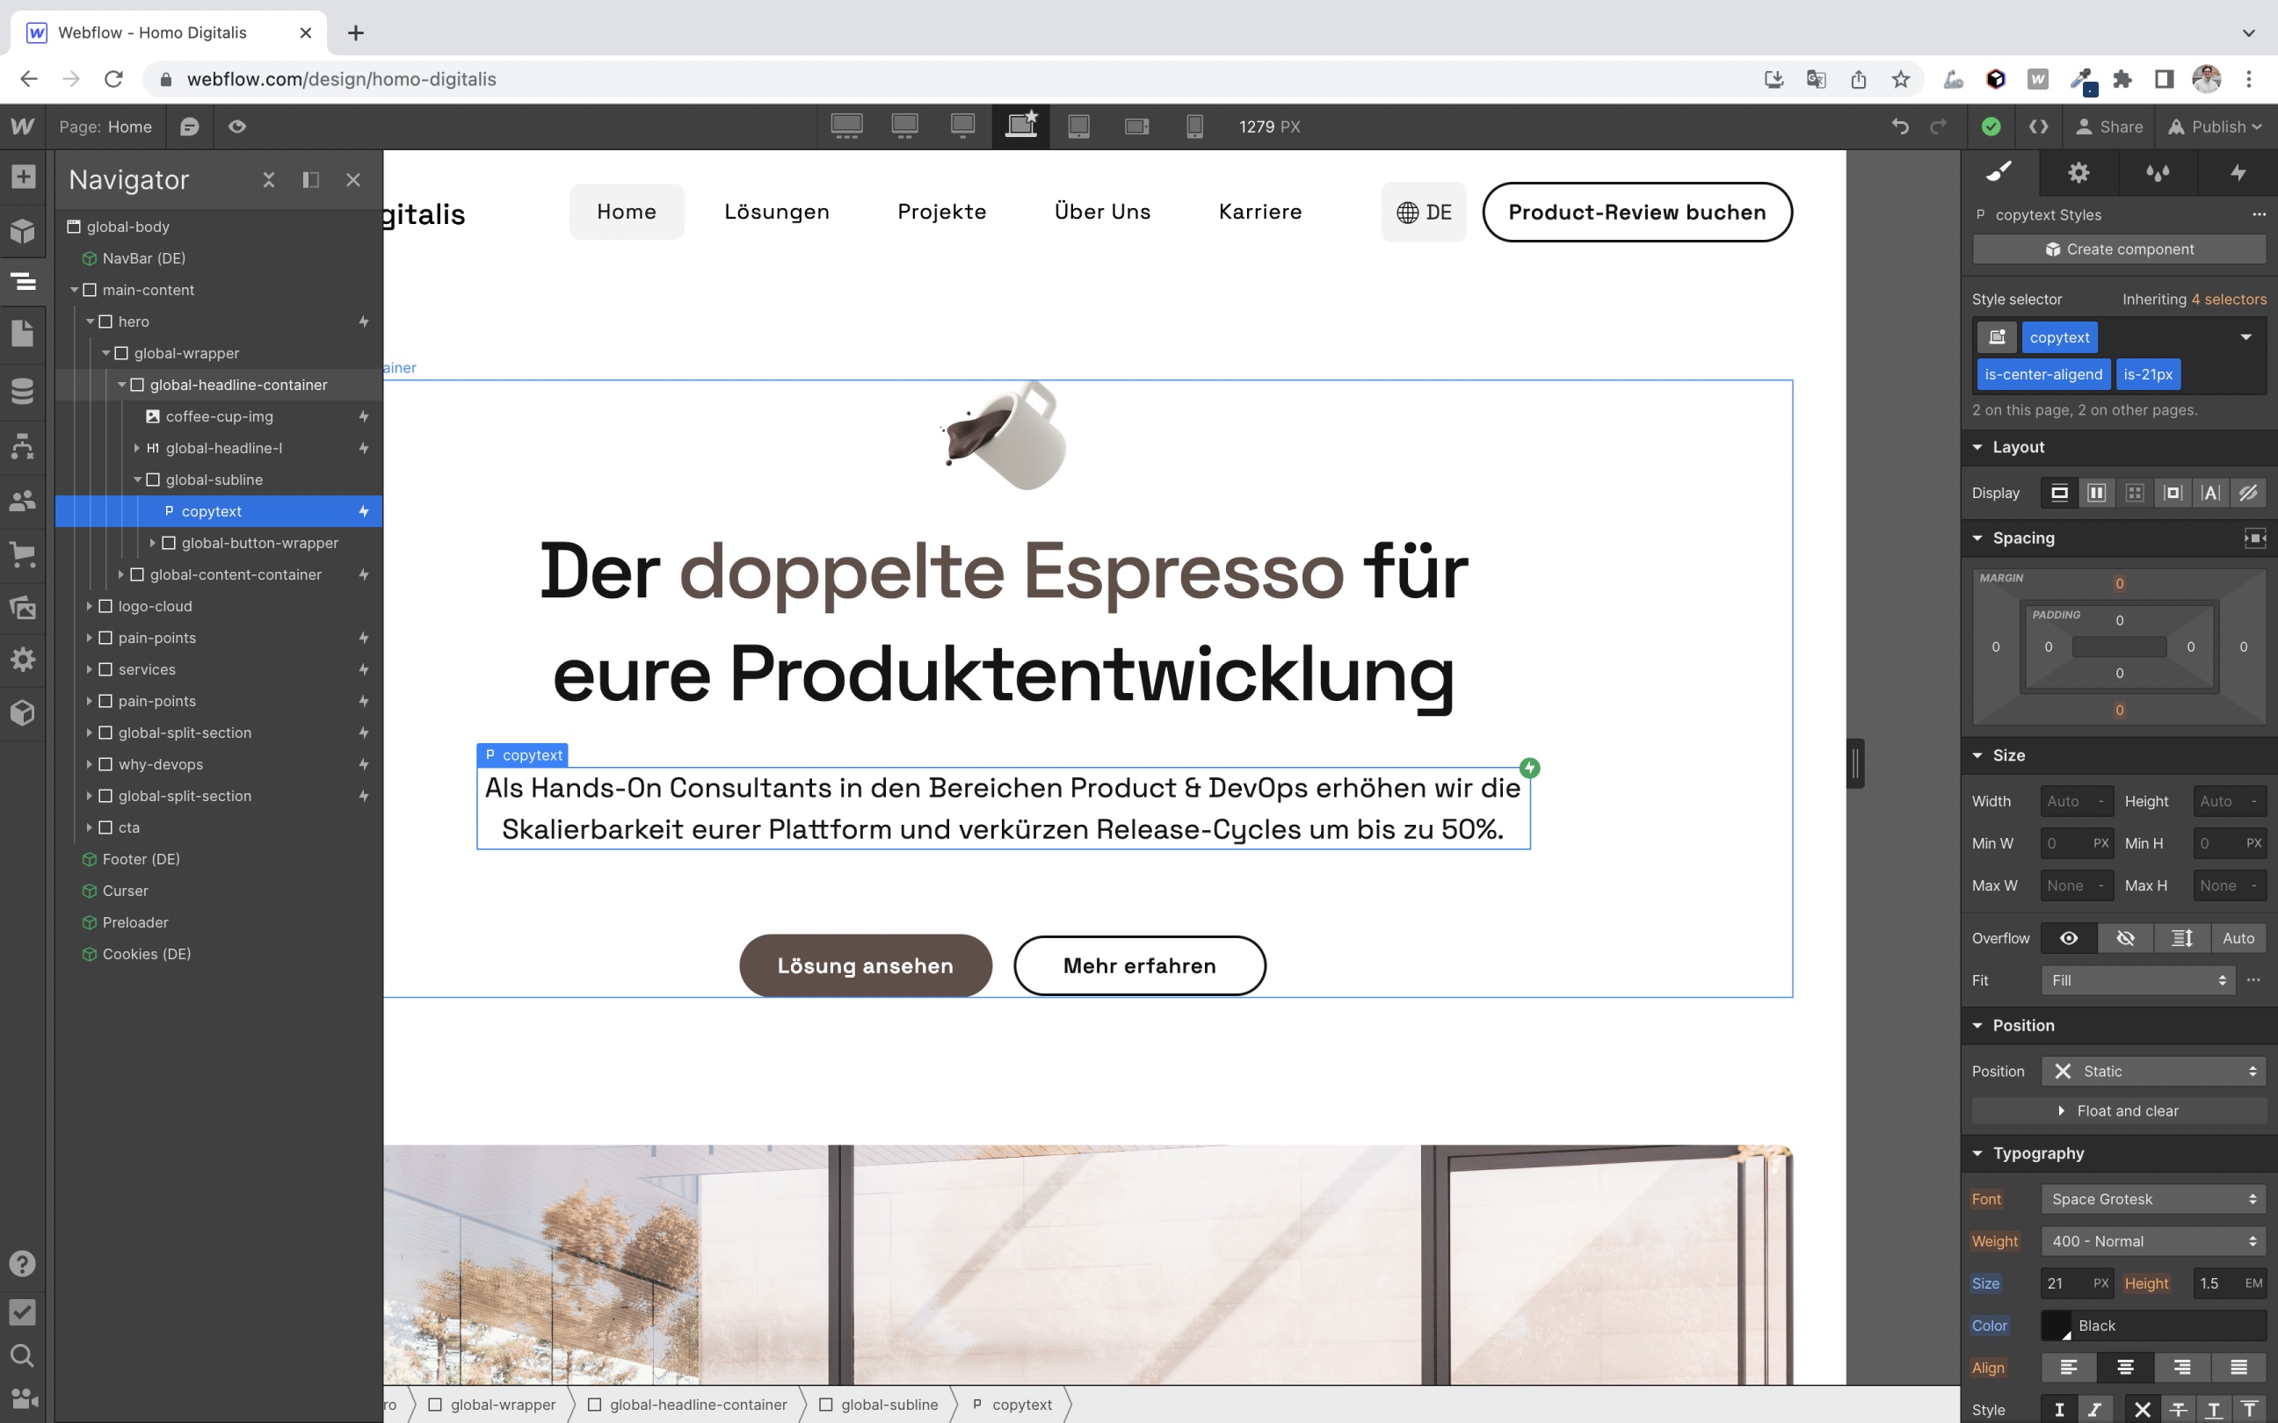2278x1423 pixels.
Task: Click the Undo arrow icon
Action: (1899, 127)
